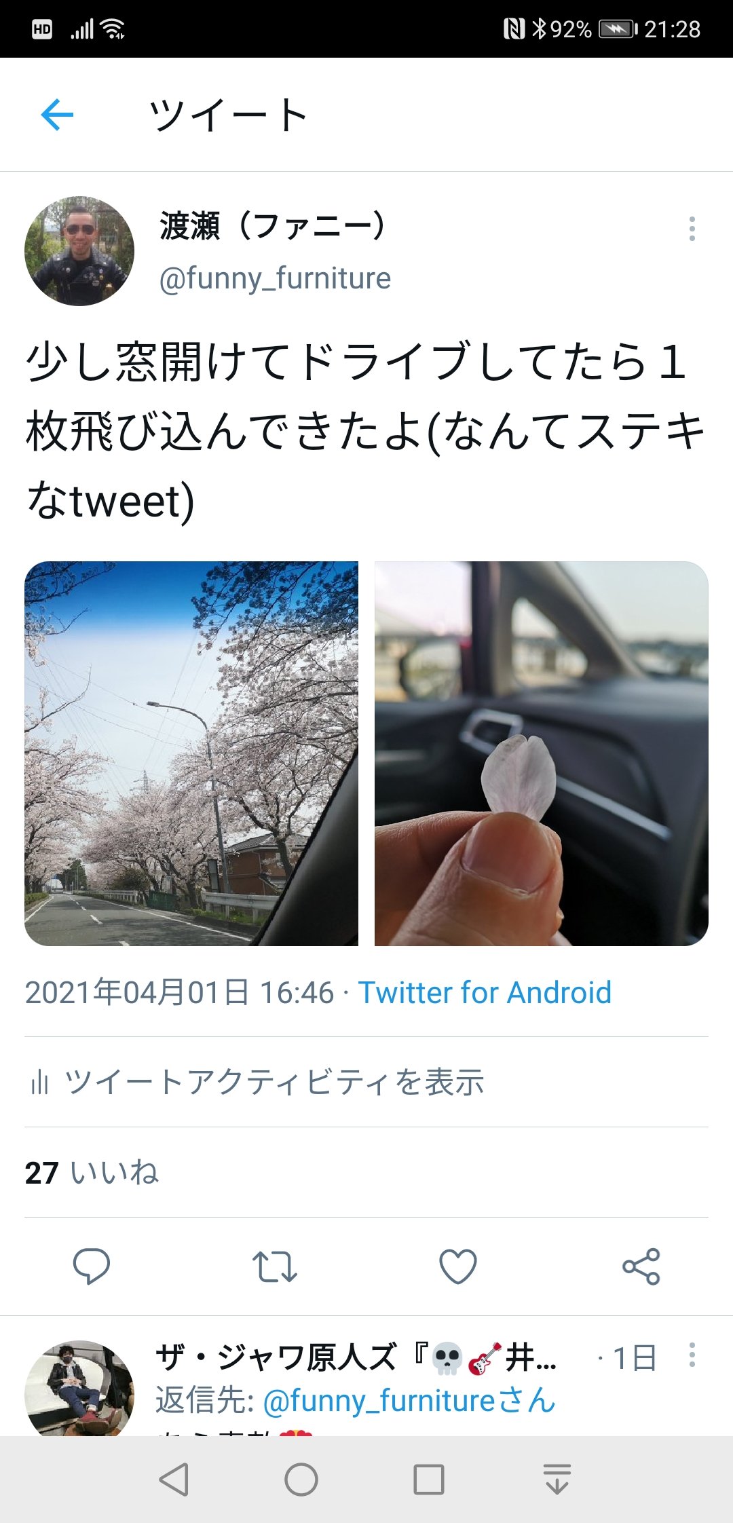Open the petal in fingers photo

point(542,753)
